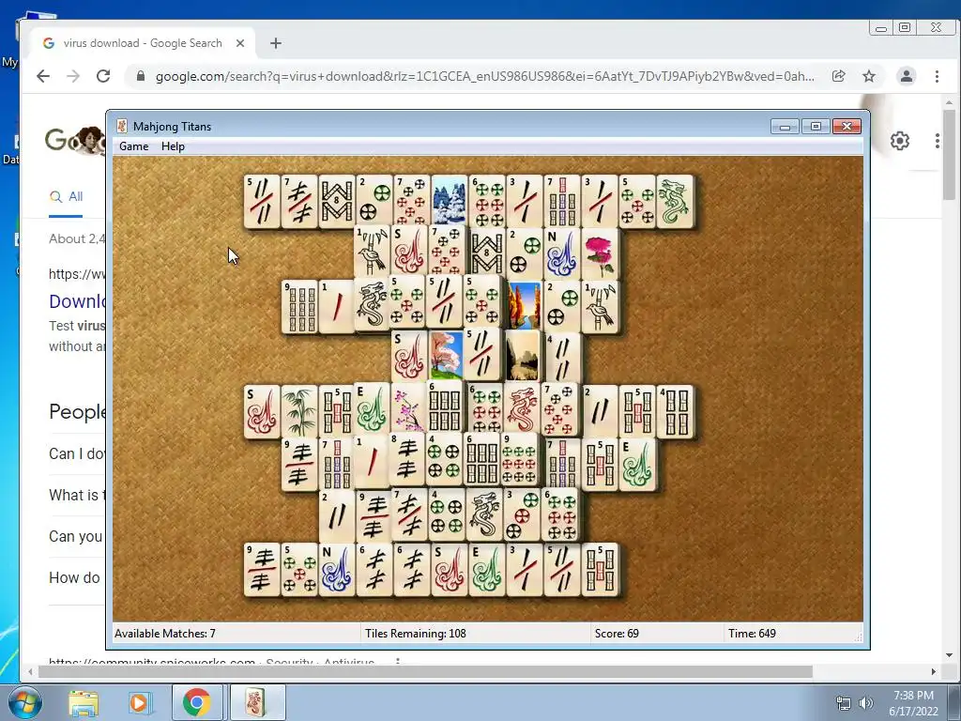Select the S wind tile in bottom row
Viewport: 961px width, 721px height.
[x=450, y=569]
